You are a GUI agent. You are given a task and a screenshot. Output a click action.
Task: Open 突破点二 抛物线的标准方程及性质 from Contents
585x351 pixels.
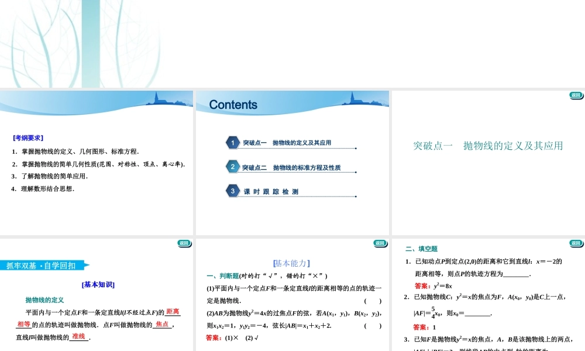point(292,167)
